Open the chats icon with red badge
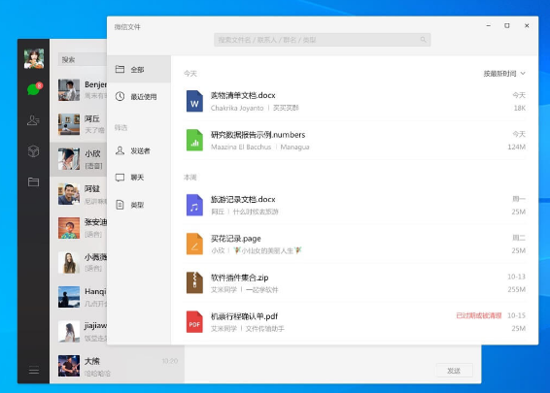550x393 pixels. coord(34,89)
